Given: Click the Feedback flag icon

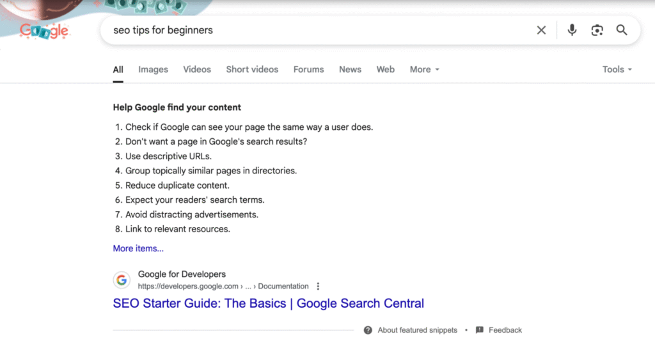Looking at the screenshot, I should point(480,330).
